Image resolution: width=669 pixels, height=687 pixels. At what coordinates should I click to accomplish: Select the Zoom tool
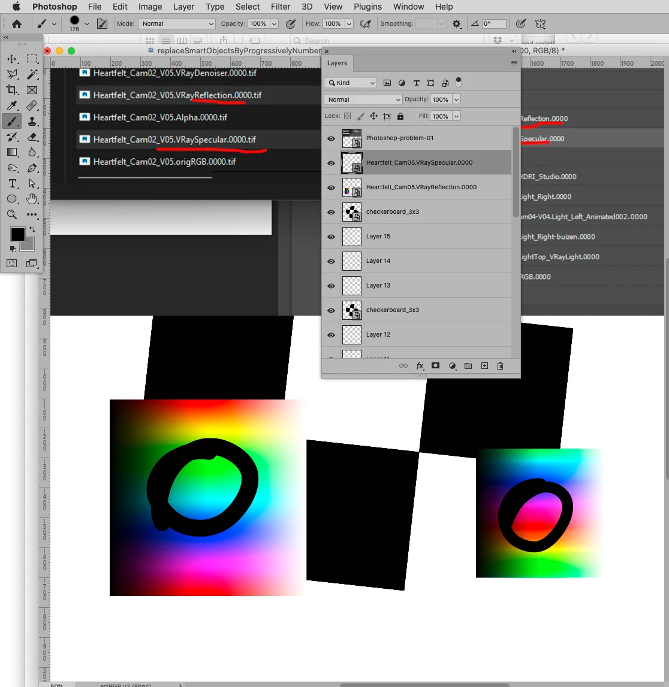tap(12, 214)
